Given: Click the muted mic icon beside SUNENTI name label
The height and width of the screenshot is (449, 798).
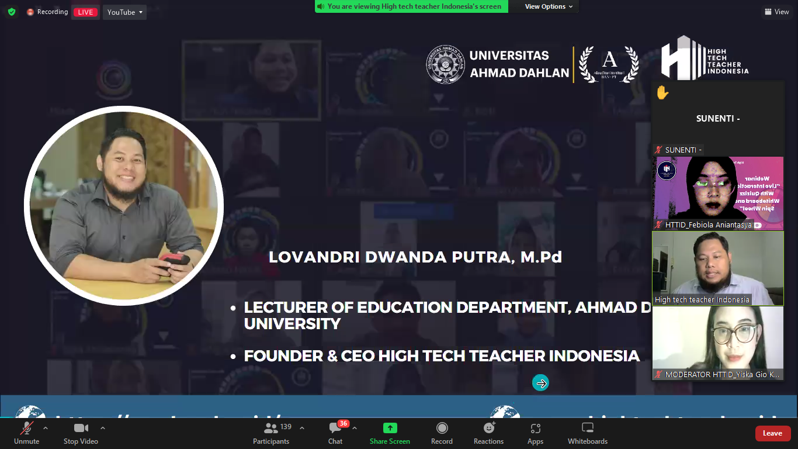Looking at the screenshot, I should click(x=659, y=150).
